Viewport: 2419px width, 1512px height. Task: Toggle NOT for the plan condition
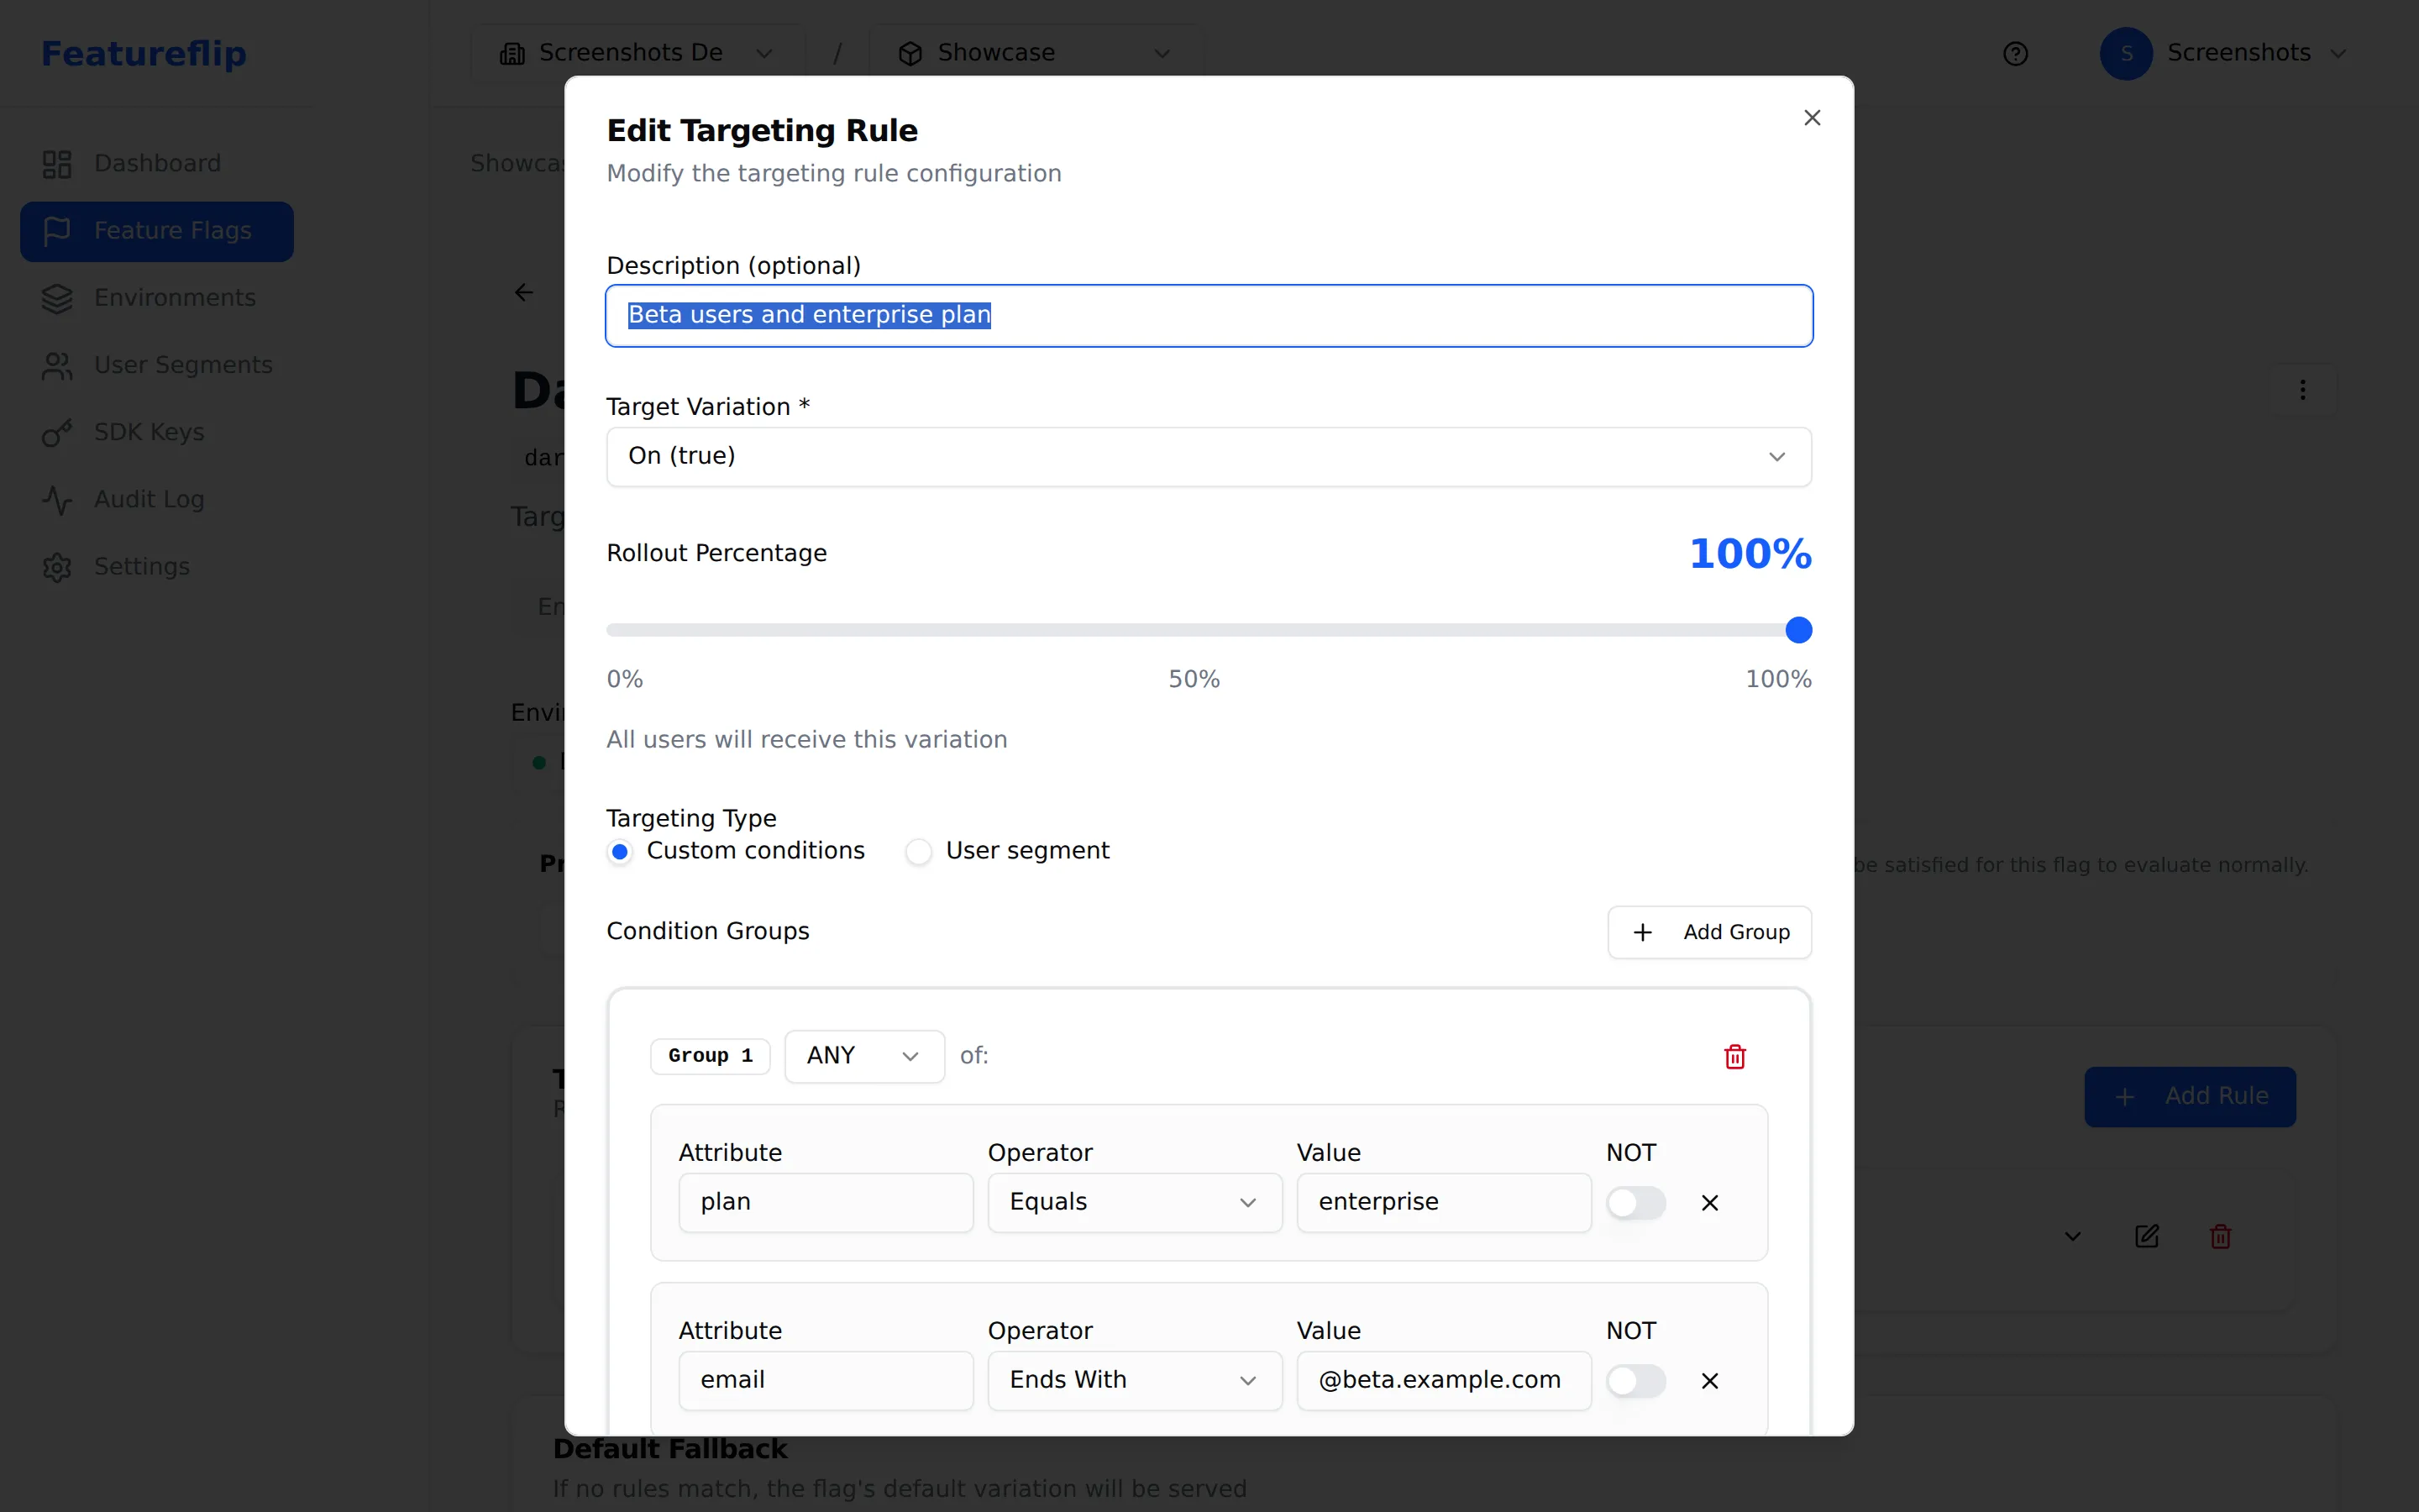pyautogui.click(x=1635, y=1203)
